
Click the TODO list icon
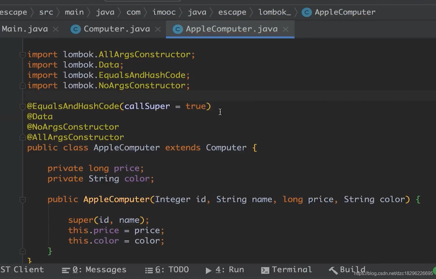coord(149,270)
